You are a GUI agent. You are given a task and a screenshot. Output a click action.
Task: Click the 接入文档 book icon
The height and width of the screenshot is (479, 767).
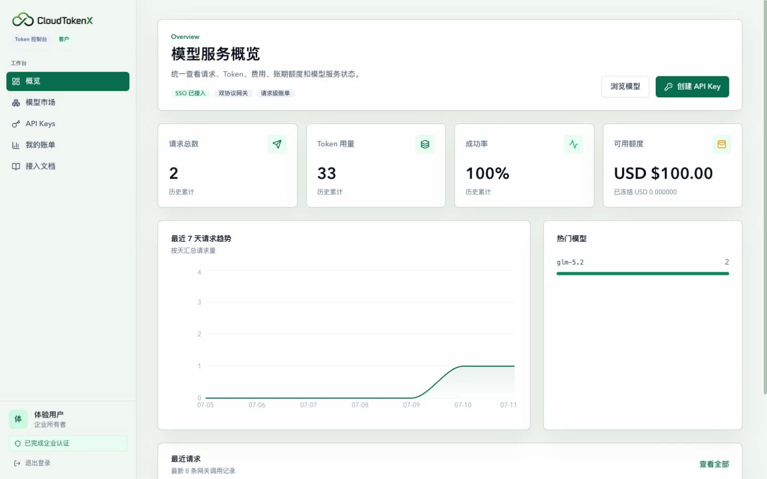[16, 166]
